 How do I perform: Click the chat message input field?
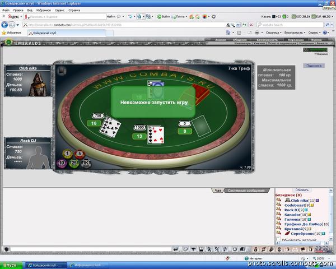(91, 249)
